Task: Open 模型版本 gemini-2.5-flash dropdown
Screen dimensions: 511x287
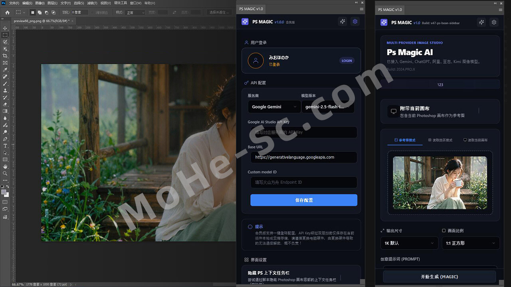Action: [x=328, y=107]
